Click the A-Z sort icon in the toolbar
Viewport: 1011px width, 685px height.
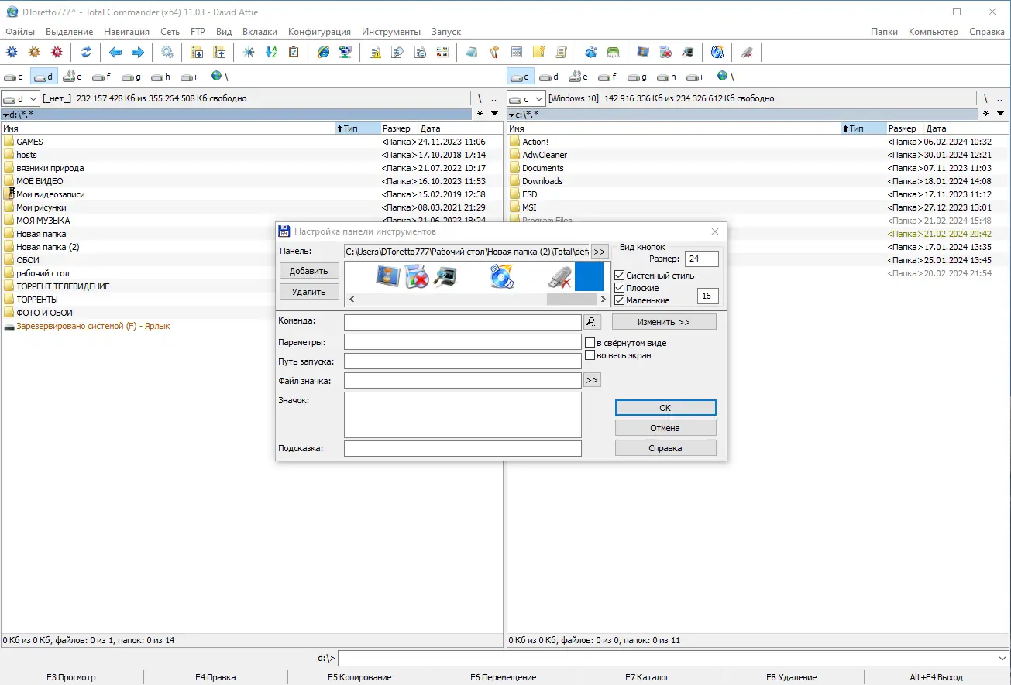tap(271, 52)
